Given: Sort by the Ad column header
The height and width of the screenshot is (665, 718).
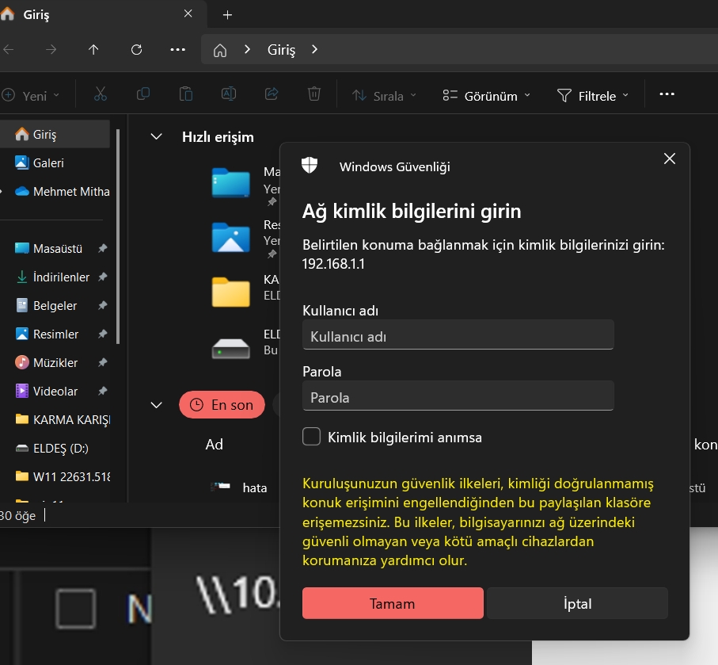Looking at the screenshot, I should coord(215,445).
